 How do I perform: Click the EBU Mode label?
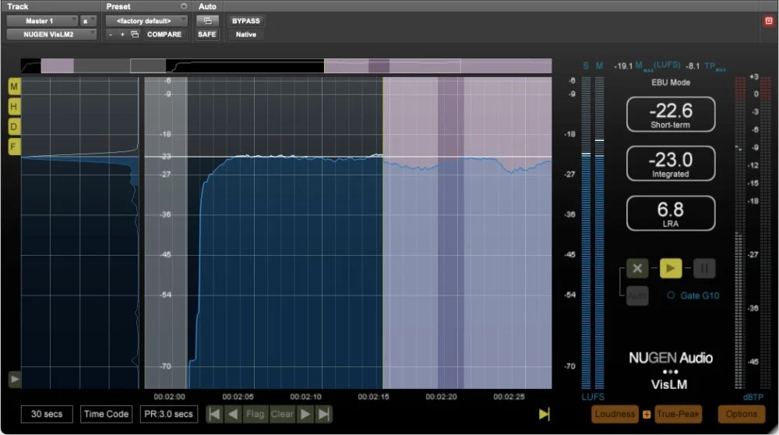(x=671, y=83)
